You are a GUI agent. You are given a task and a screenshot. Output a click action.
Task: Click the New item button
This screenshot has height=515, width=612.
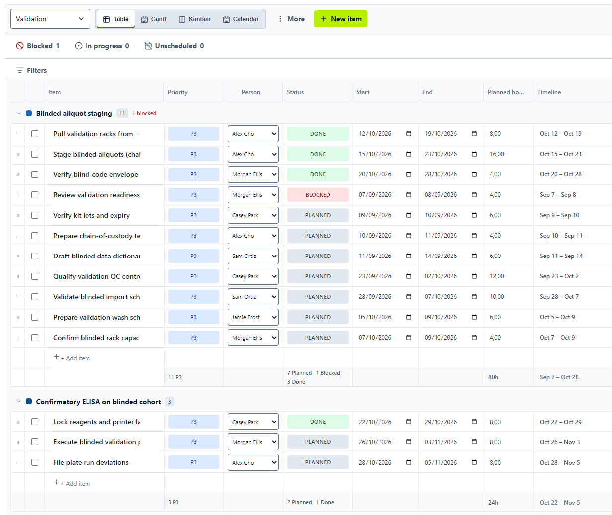(x=341, y=19)
